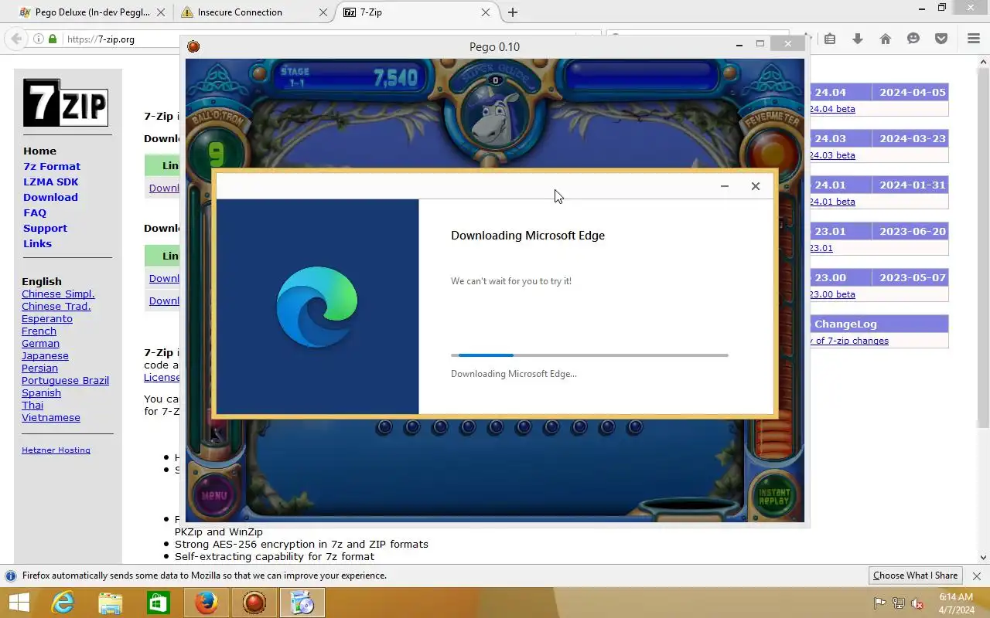Switch language to Chinese Simpl.
The image size is (990, 618).
point(58,294)
